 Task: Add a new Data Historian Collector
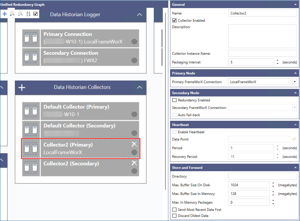pyautogui.click(x=22, y=87)
